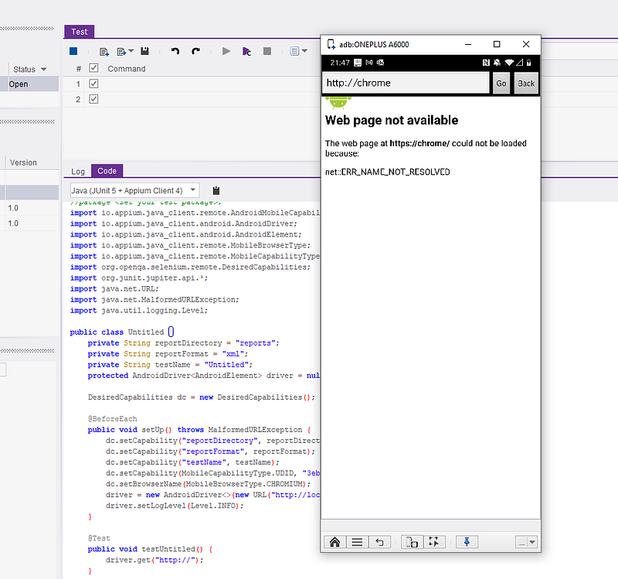Save the test with the floppy disk icon
This screenshot has height=579, width=618.
(144, 51)
